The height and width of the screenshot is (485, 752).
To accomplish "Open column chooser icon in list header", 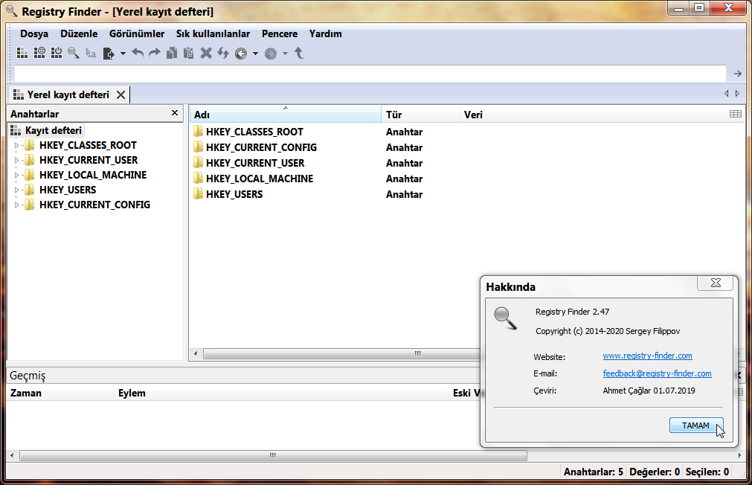I will [x=735, y=114].
